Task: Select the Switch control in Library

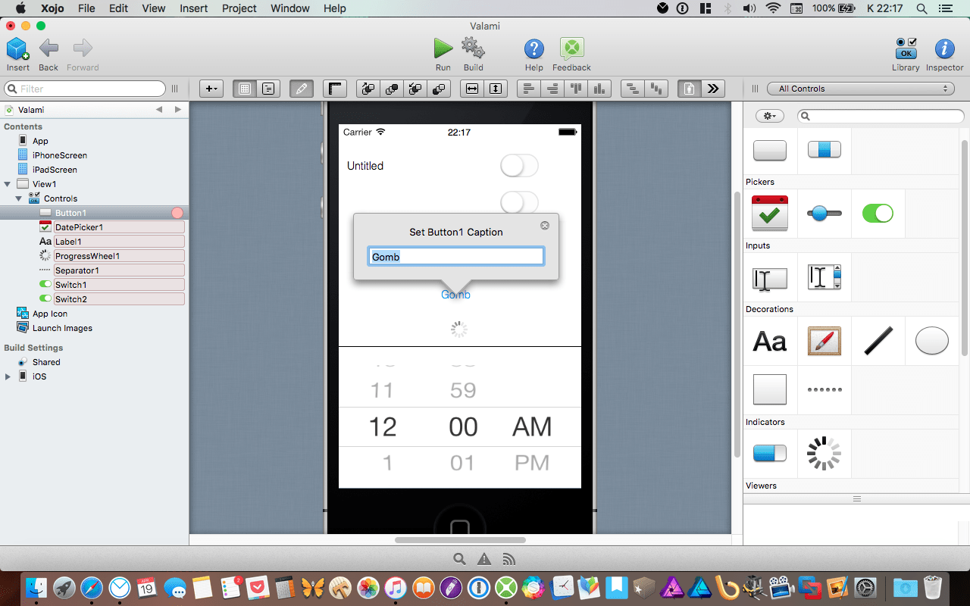Action: pyautogui.click(x=878, y=214)
